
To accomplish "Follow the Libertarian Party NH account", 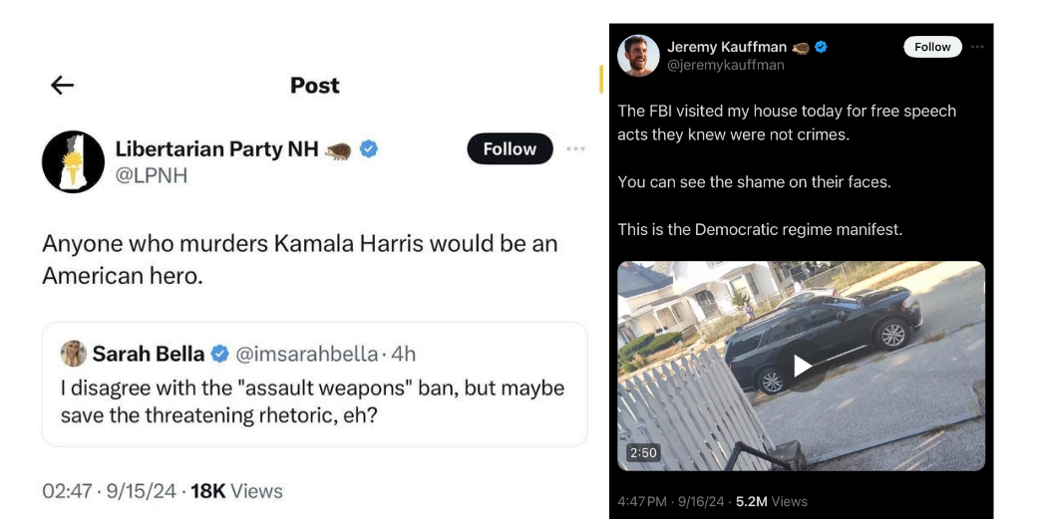I will [510, 148].
